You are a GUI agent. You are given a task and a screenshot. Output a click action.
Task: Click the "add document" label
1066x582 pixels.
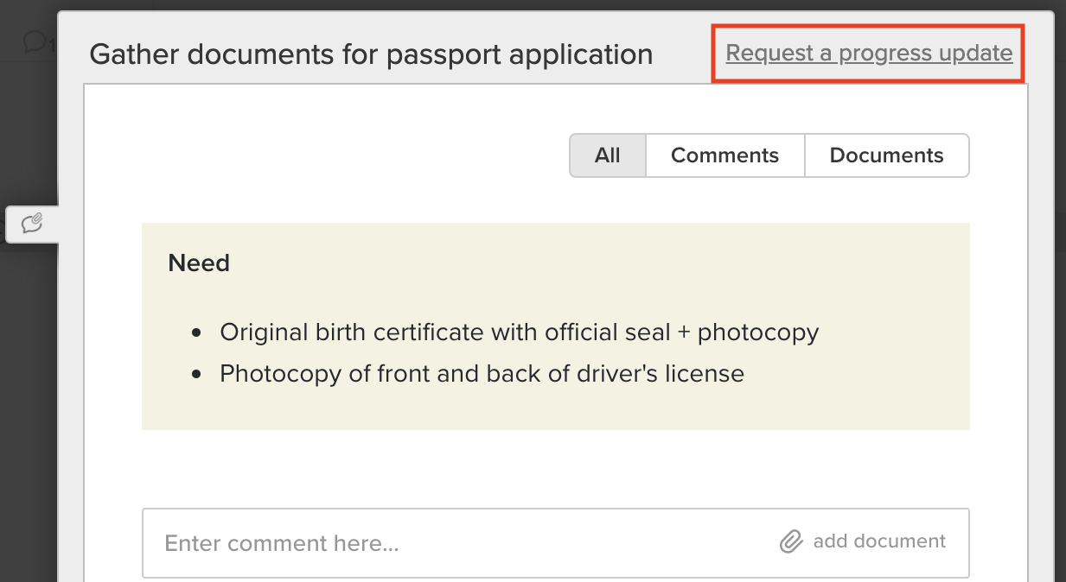(879, 541)
